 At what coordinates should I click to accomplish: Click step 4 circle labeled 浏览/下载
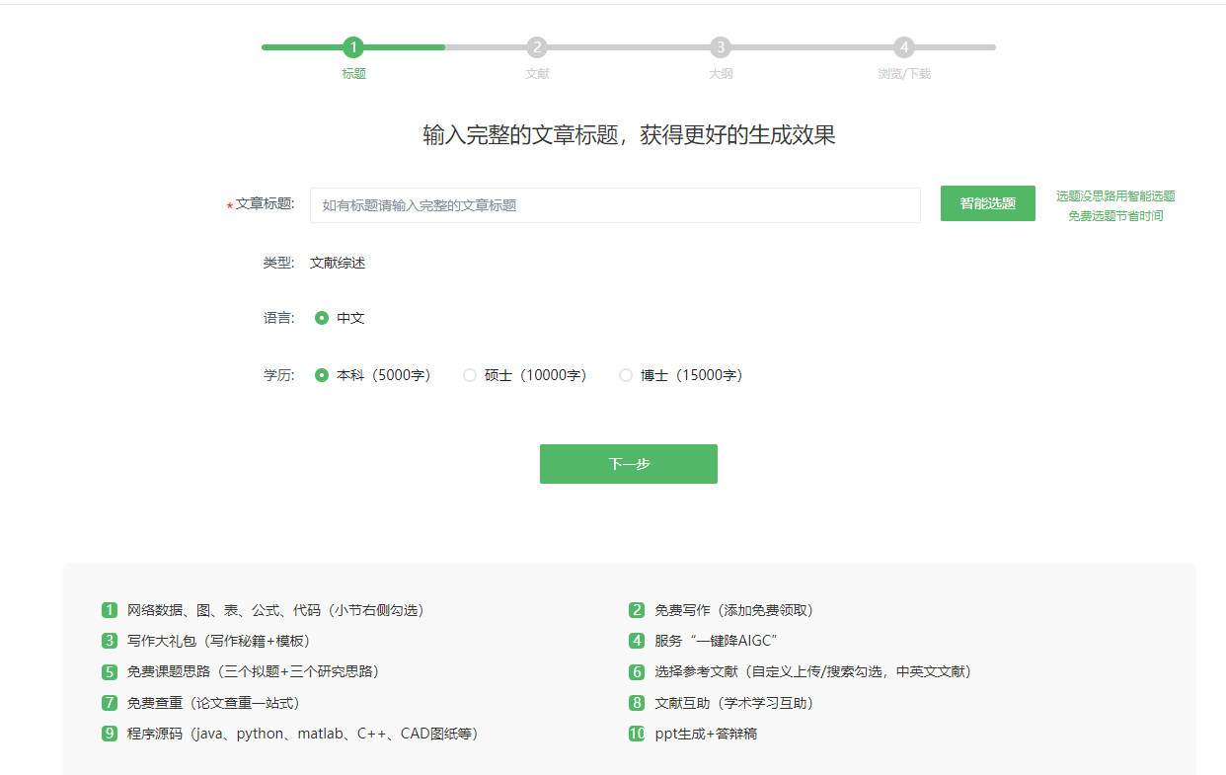[904, 47]
